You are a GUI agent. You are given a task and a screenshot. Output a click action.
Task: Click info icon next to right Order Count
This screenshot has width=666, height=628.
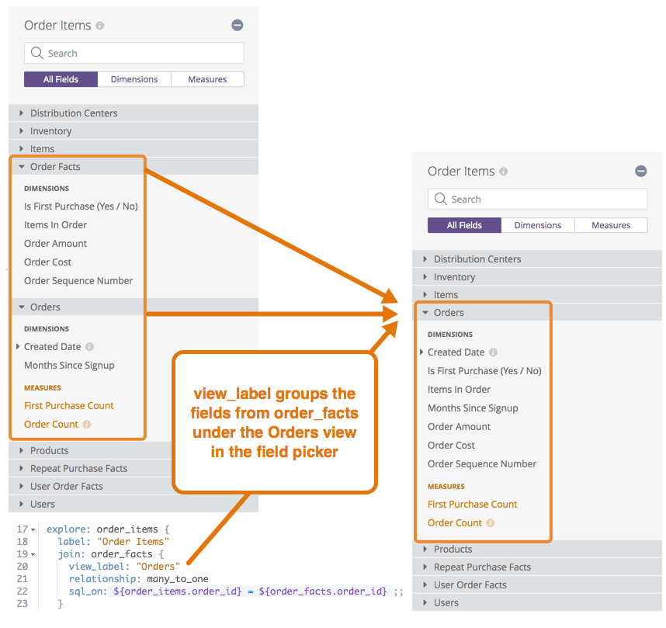tap(490, 522)
